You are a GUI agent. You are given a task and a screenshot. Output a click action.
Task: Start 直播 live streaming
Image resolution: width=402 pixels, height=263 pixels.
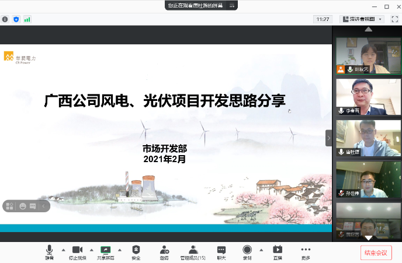pos(278,253)
